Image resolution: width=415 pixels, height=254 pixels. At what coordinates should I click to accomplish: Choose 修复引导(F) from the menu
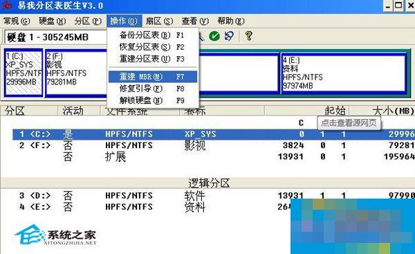pyautogui.click(x=153, y=89)
